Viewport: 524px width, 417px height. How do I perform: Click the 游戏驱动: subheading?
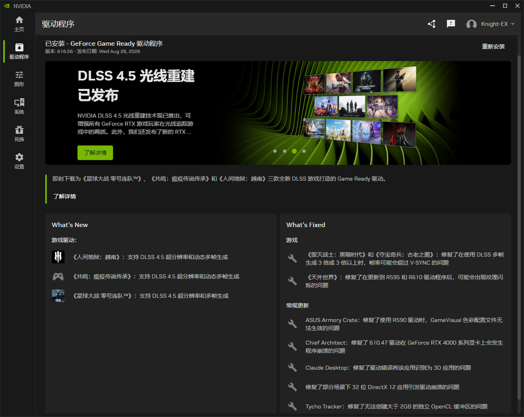click(64, 240)
